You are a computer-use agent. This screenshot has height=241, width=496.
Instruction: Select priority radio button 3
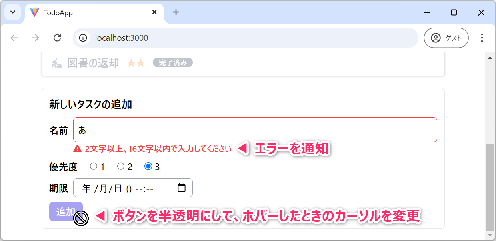click(x=148, y=167)
